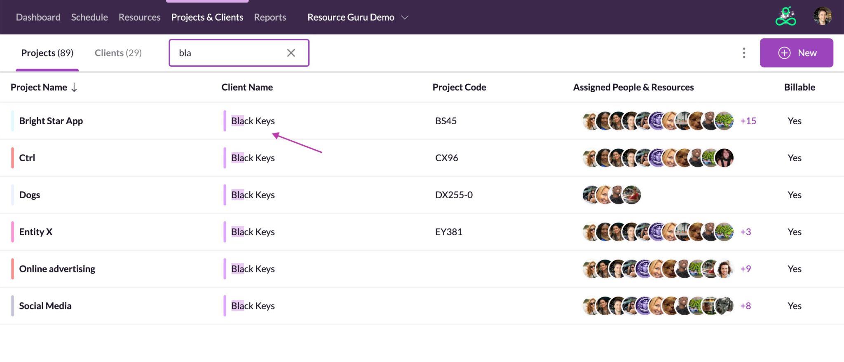Image resolution: width=844 pixels, height=362 pixels.
Task: Navigate to the Resources menu item
Action: click(x=139, y=17)
